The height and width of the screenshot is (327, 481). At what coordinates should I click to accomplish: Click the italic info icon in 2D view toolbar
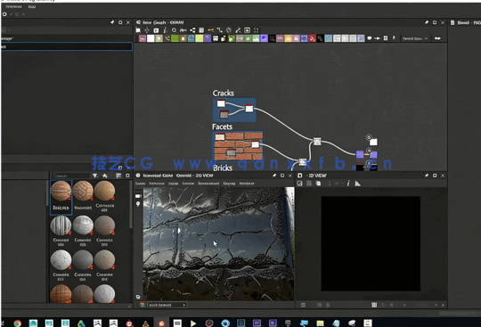pos(348,184)
